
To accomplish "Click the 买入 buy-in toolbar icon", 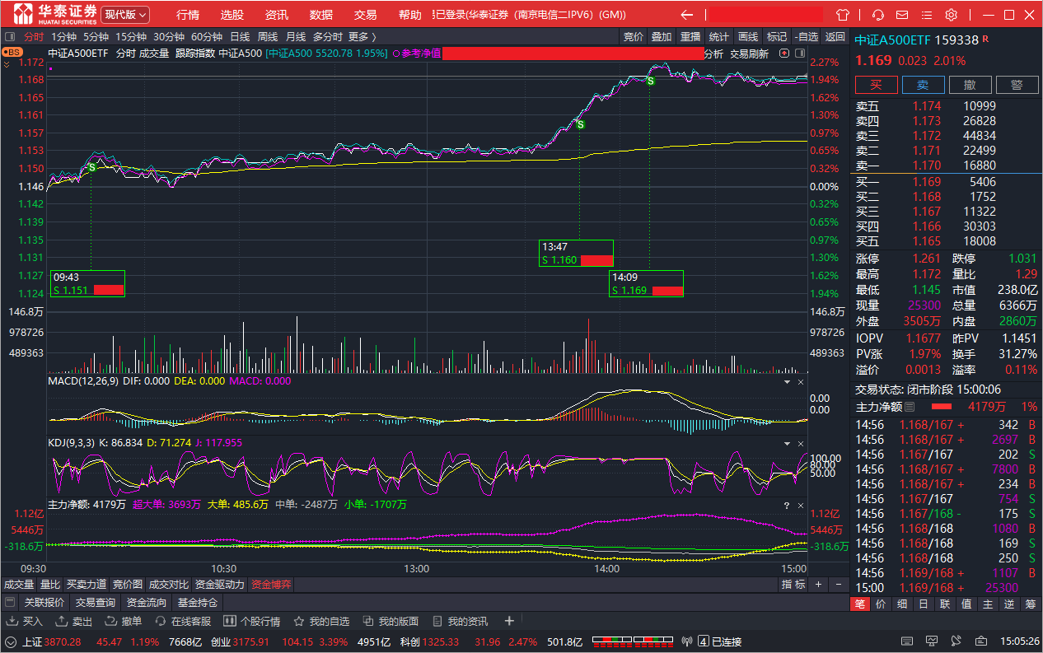I will (x=25, y=621).
